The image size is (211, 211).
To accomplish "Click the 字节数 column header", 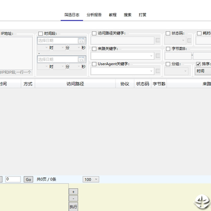I will point(159,84).
